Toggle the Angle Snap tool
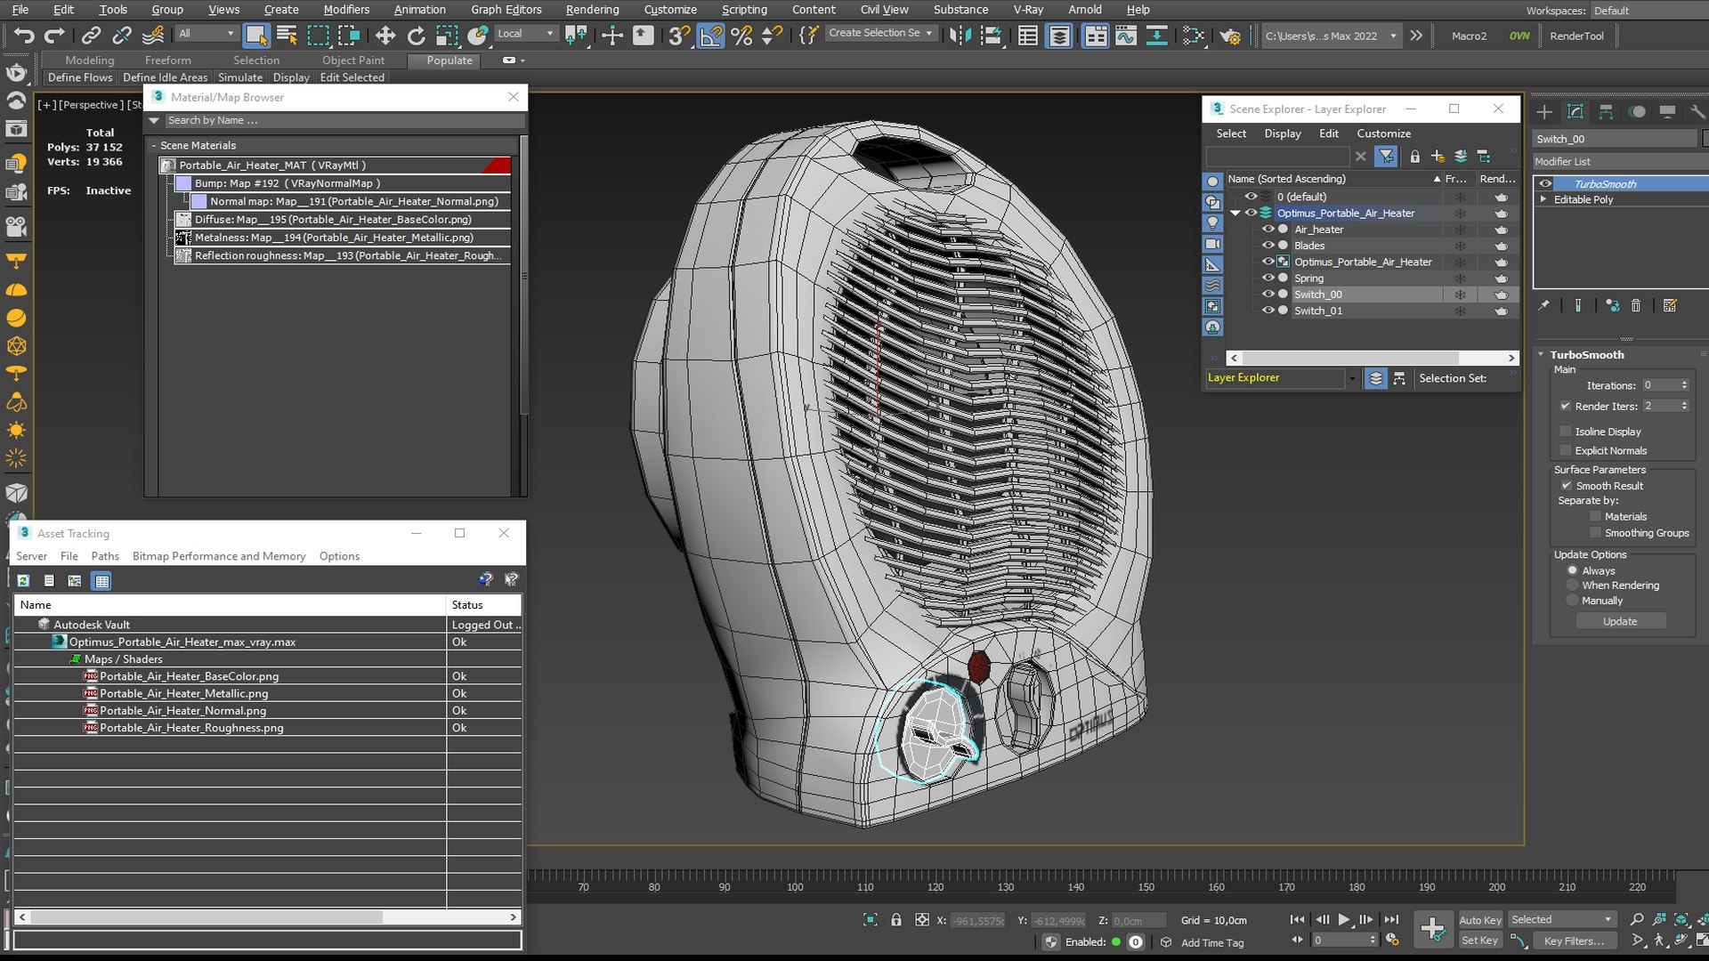This screenshot has width=1709, height=961. [710, 36]
